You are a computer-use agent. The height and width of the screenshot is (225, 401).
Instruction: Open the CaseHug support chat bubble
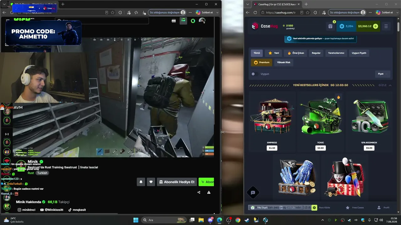click(x=253, y=193)
